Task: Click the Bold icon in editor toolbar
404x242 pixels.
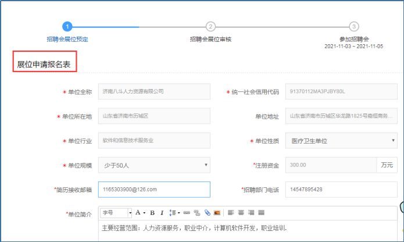Action: pyautogui.click(x=152, y=212)
